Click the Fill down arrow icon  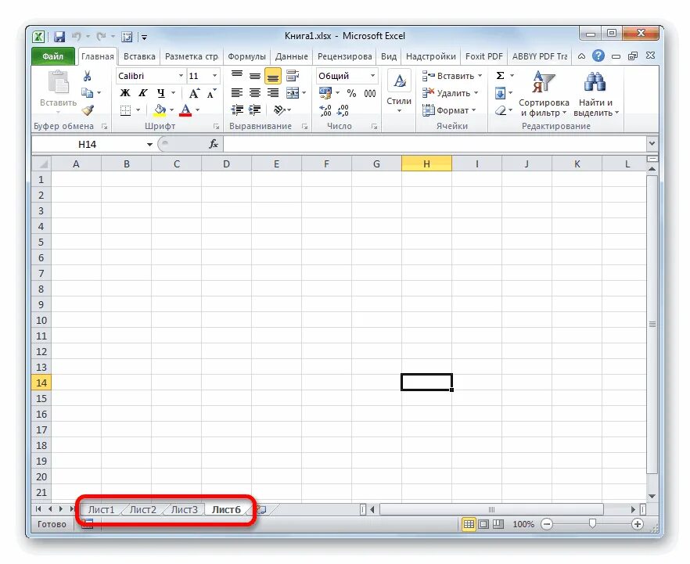click(x=501, y=93)
